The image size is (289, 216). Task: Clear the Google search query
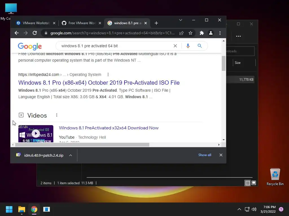click(175, 46)
